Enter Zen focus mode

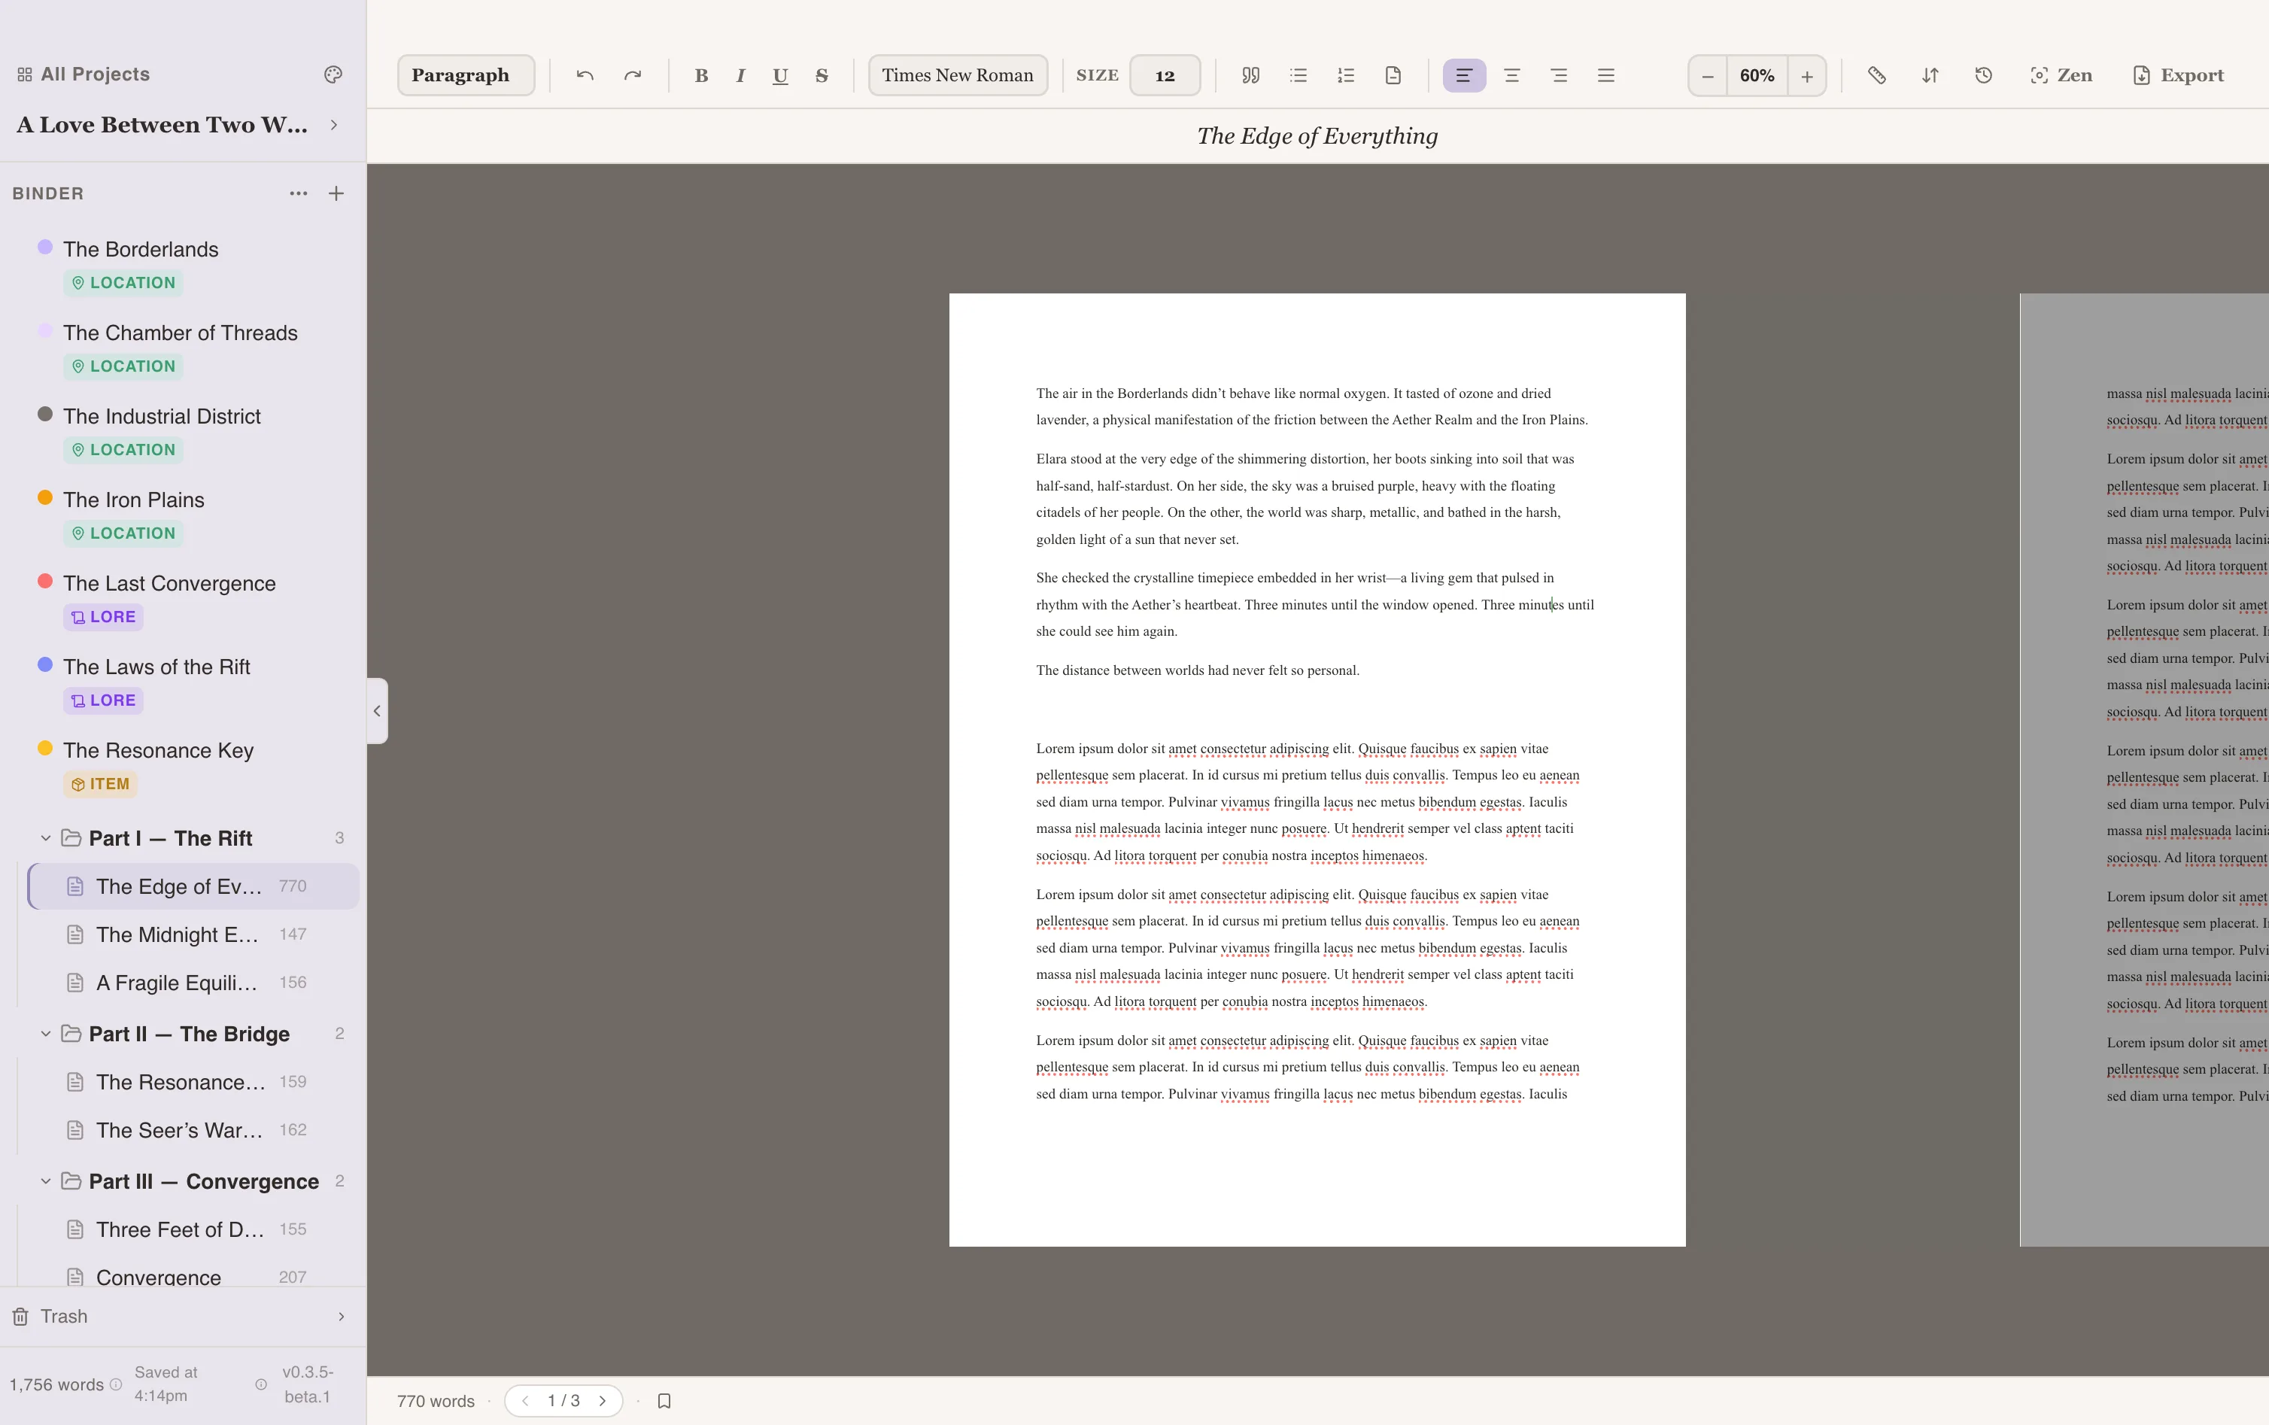(2061, 74)
